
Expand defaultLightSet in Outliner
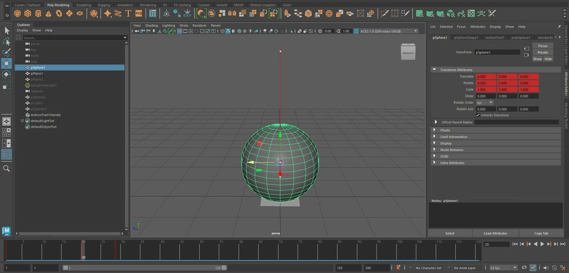coord(22,121)
